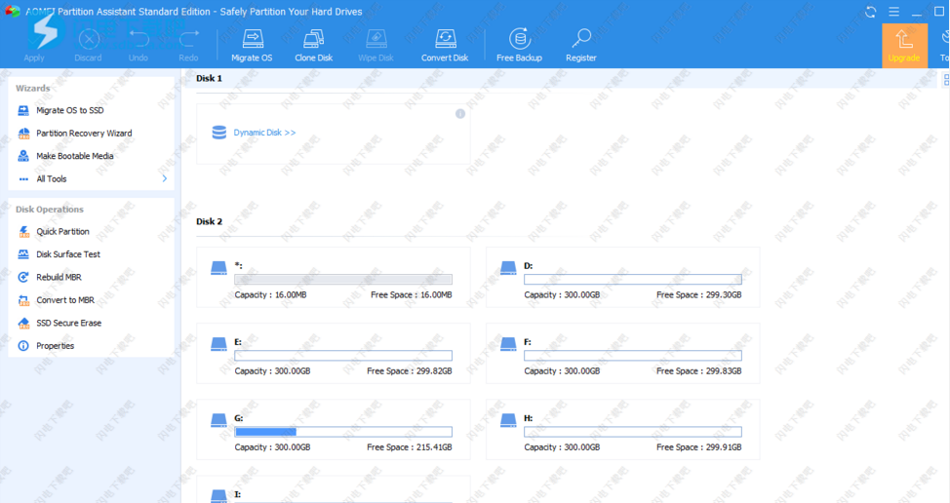Click the Dynamic Disk stack icon
950x503 pixels.
[x=218, y=133]
